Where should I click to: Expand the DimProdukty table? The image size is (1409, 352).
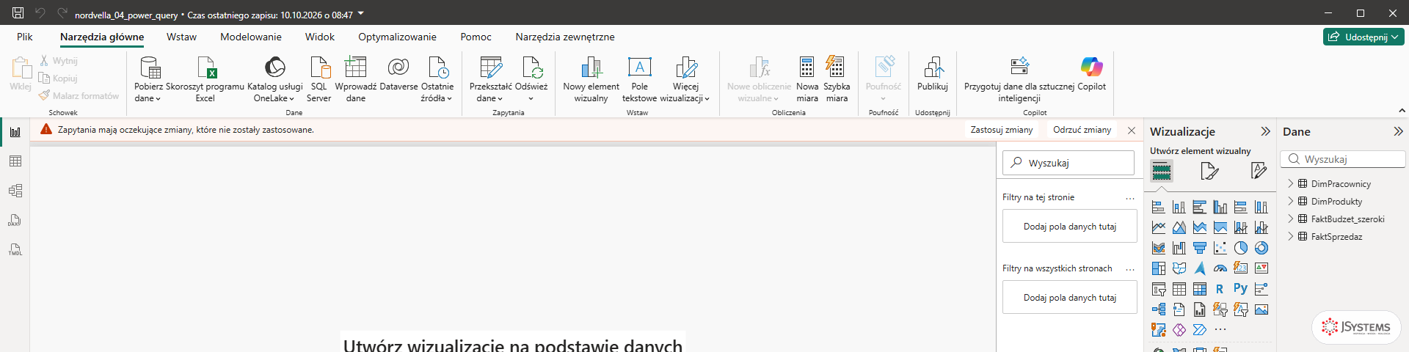coord(1291,202)
